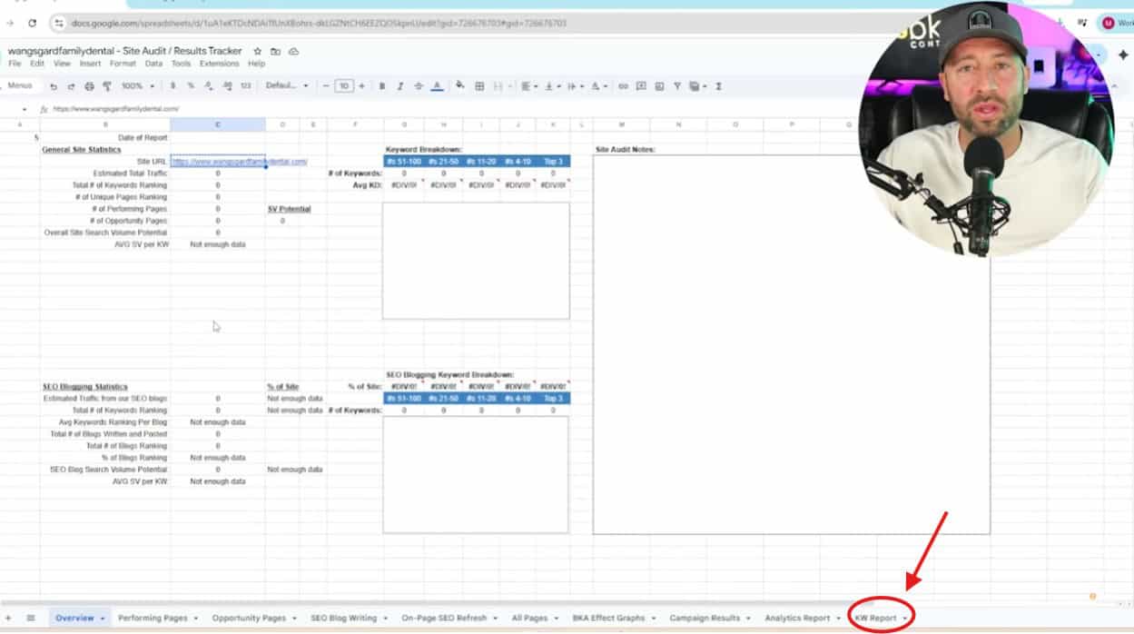This screenshot has height=634, width=1134.
Task: Click the Print icon
Action: point(90,85)
